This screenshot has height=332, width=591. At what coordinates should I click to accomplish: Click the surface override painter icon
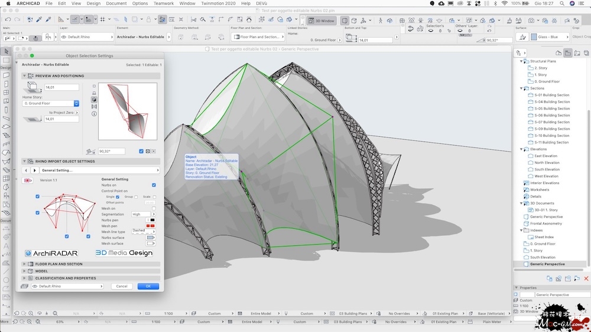coord(522,37)
